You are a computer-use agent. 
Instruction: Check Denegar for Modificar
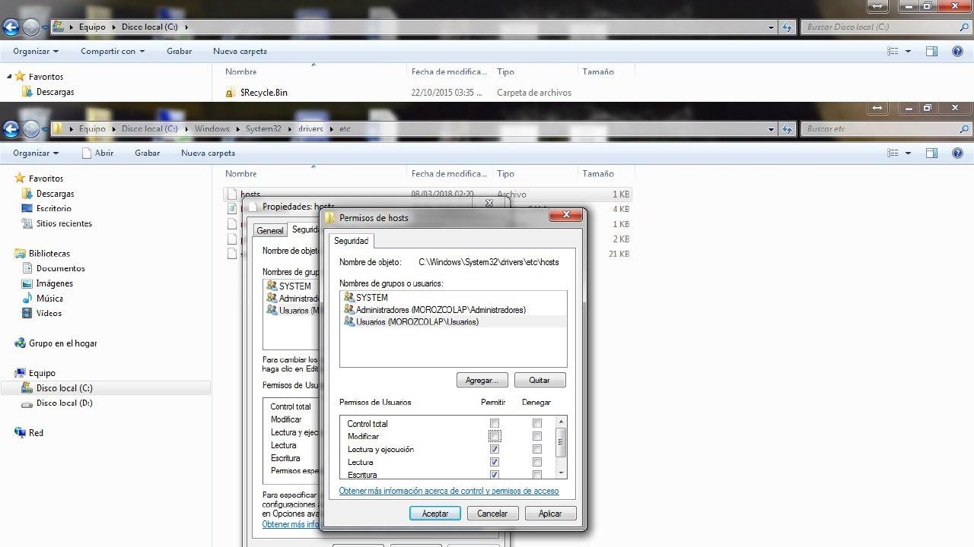537,437
